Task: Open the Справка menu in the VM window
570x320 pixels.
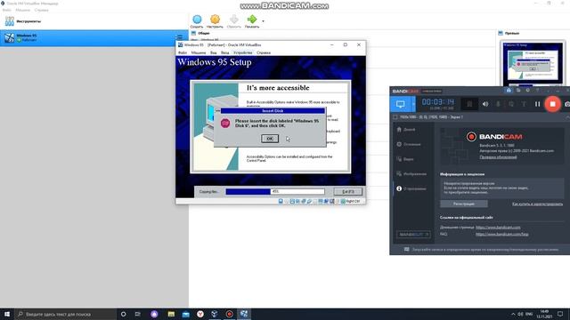Action: coord(264,52)
